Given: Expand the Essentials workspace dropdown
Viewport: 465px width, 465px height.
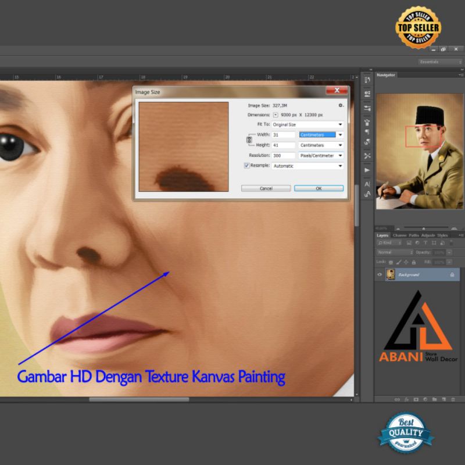Looking at the screenshot, I should click(x=440, y=62).
